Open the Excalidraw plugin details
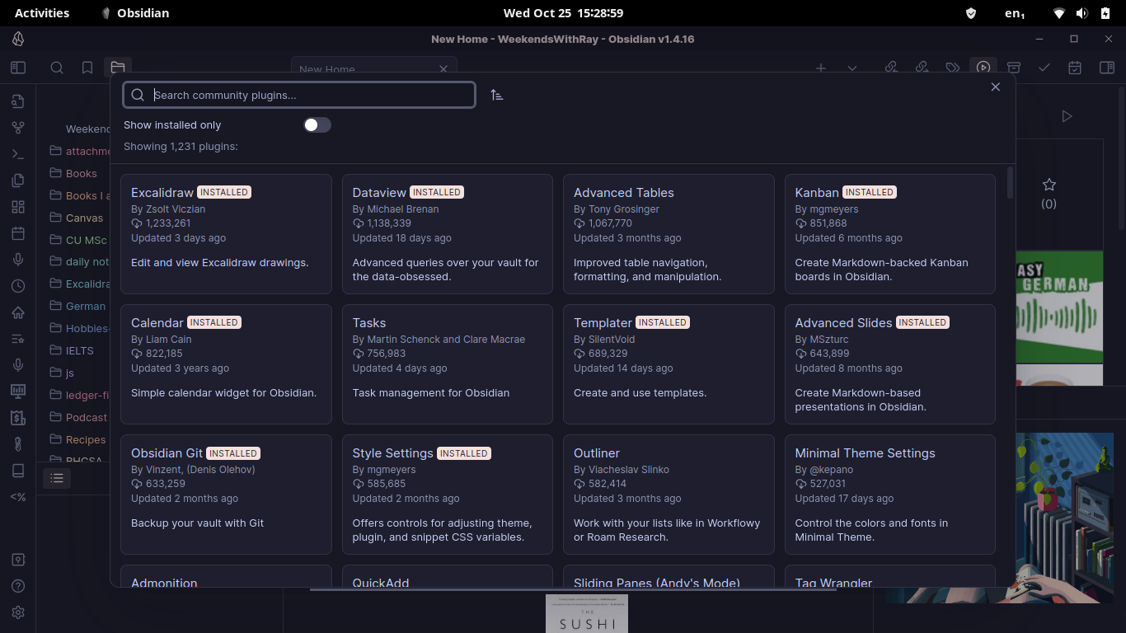 tap(226, 233)
